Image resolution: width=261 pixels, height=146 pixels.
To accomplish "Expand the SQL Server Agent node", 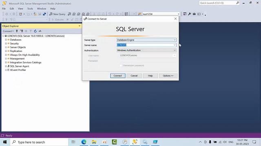I will pyautogui.click(x=6, y=66).
